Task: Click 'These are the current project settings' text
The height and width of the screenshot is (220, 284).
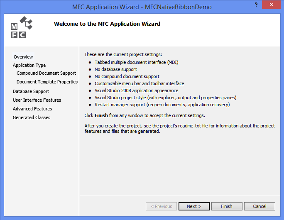Action: (x=123, y=54)
